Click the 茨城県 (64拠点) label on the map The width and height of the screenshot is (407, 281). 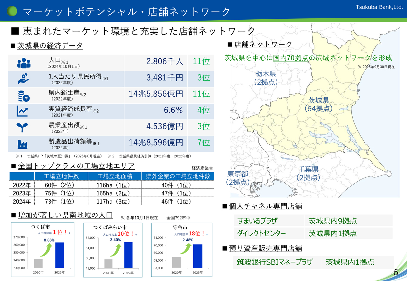(x=318, y=104)
